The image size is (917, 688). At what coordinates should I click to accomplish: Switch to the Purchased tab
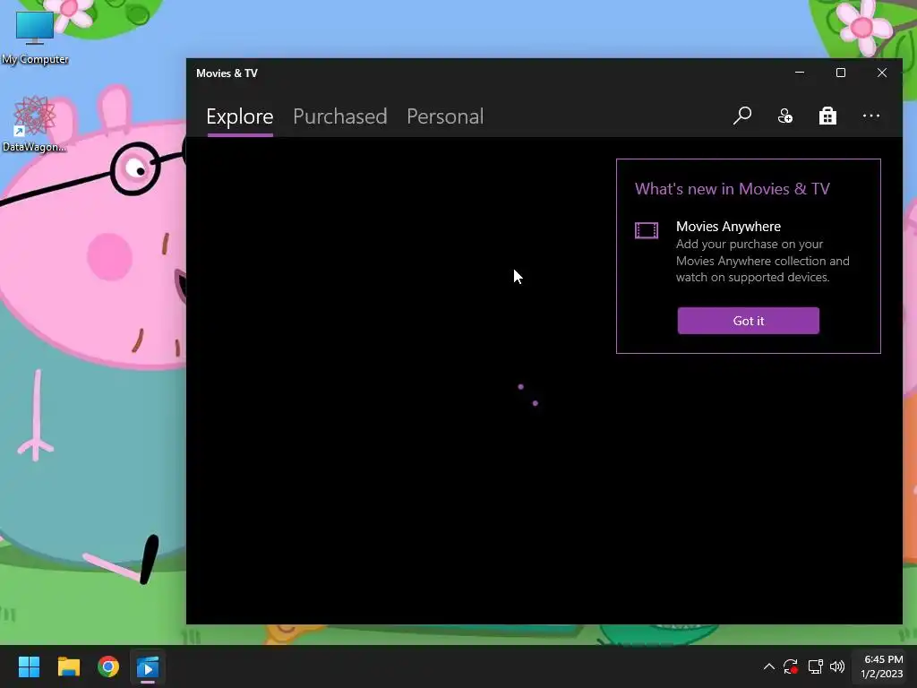click(x=339, y=116)
